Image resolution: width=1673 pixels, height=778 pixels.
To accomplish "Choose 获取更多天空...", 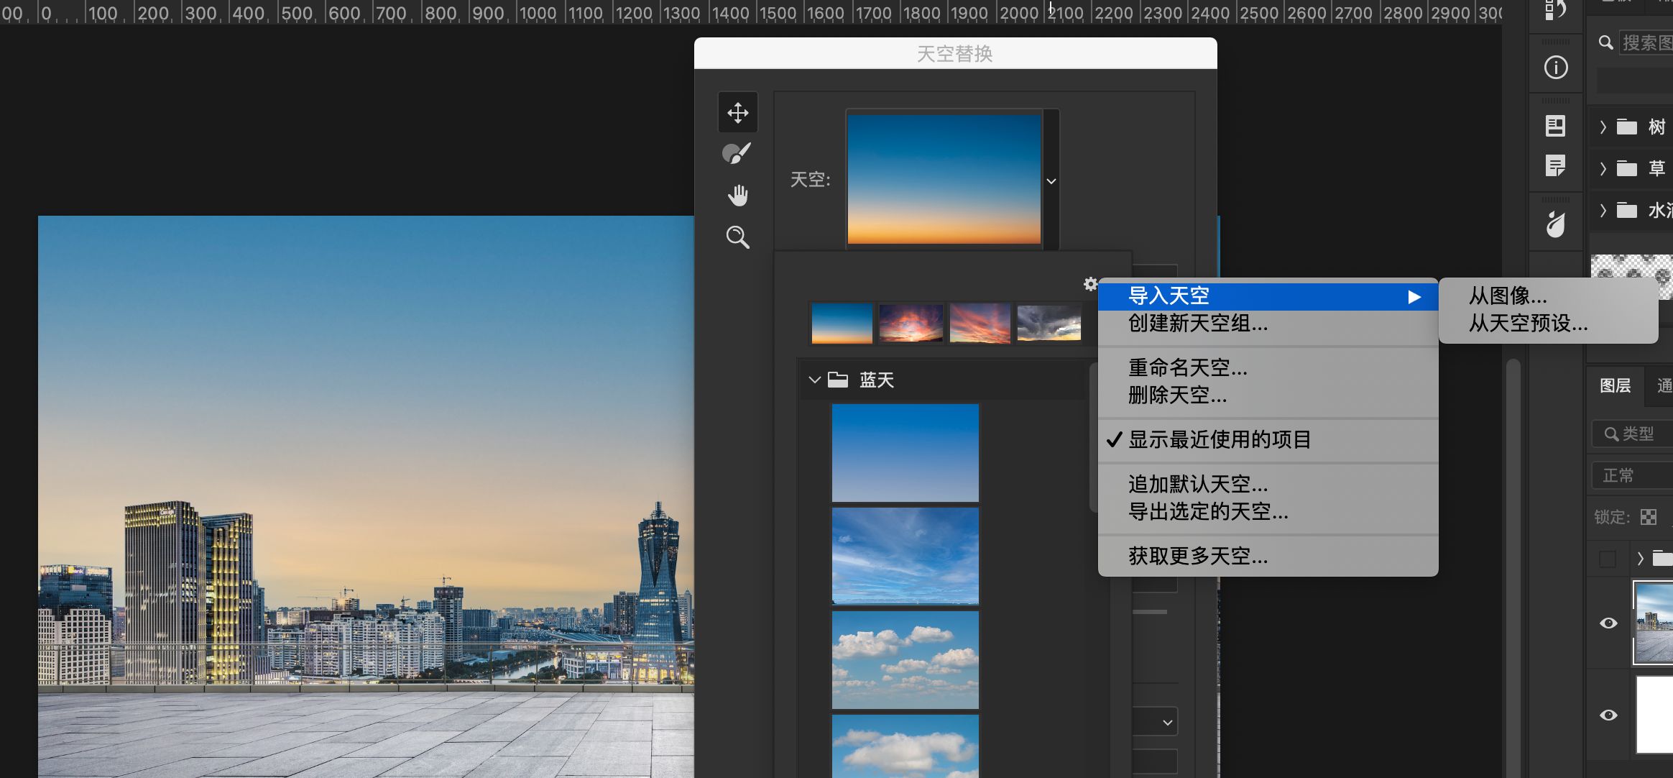I will pyautogui.click(x=1268, y=556).
